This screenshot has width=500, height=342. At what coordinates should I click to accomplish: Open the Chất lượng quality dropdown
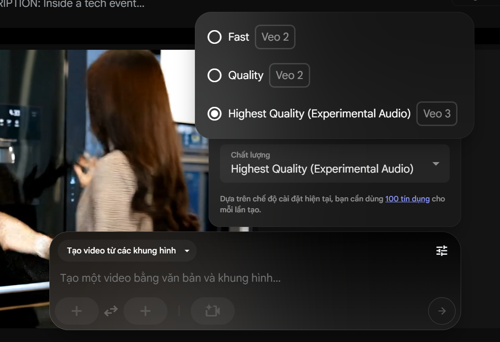[334, 163]
